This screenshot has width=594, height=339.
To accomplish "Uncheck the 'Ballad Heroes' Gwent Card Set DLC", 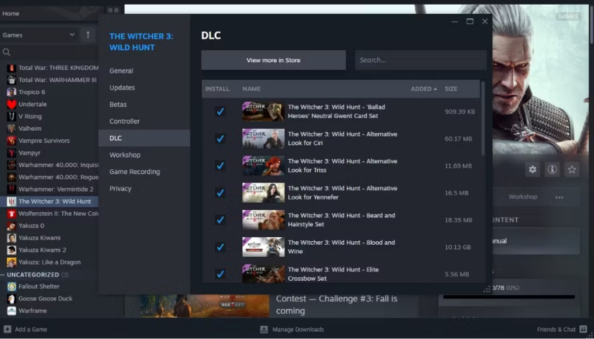I will [x=220, y=111].
